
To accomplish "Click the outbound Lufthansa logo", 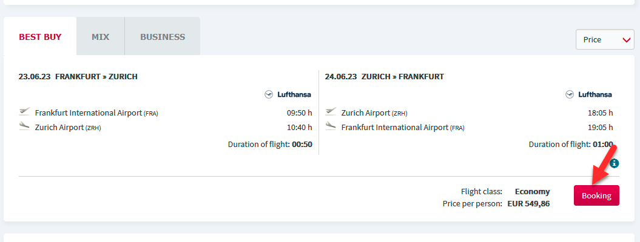I will tap(288, 94).
